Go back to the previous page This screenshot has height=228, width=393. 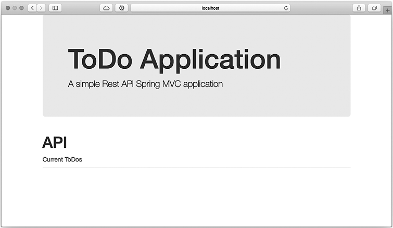point(32,8)
